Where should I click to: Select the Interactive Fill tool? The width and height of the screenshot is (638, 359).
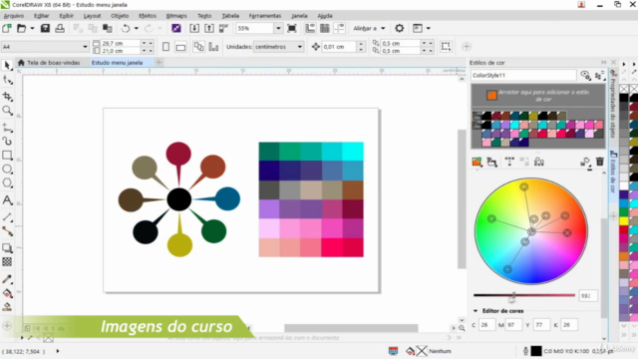(7, 293)
